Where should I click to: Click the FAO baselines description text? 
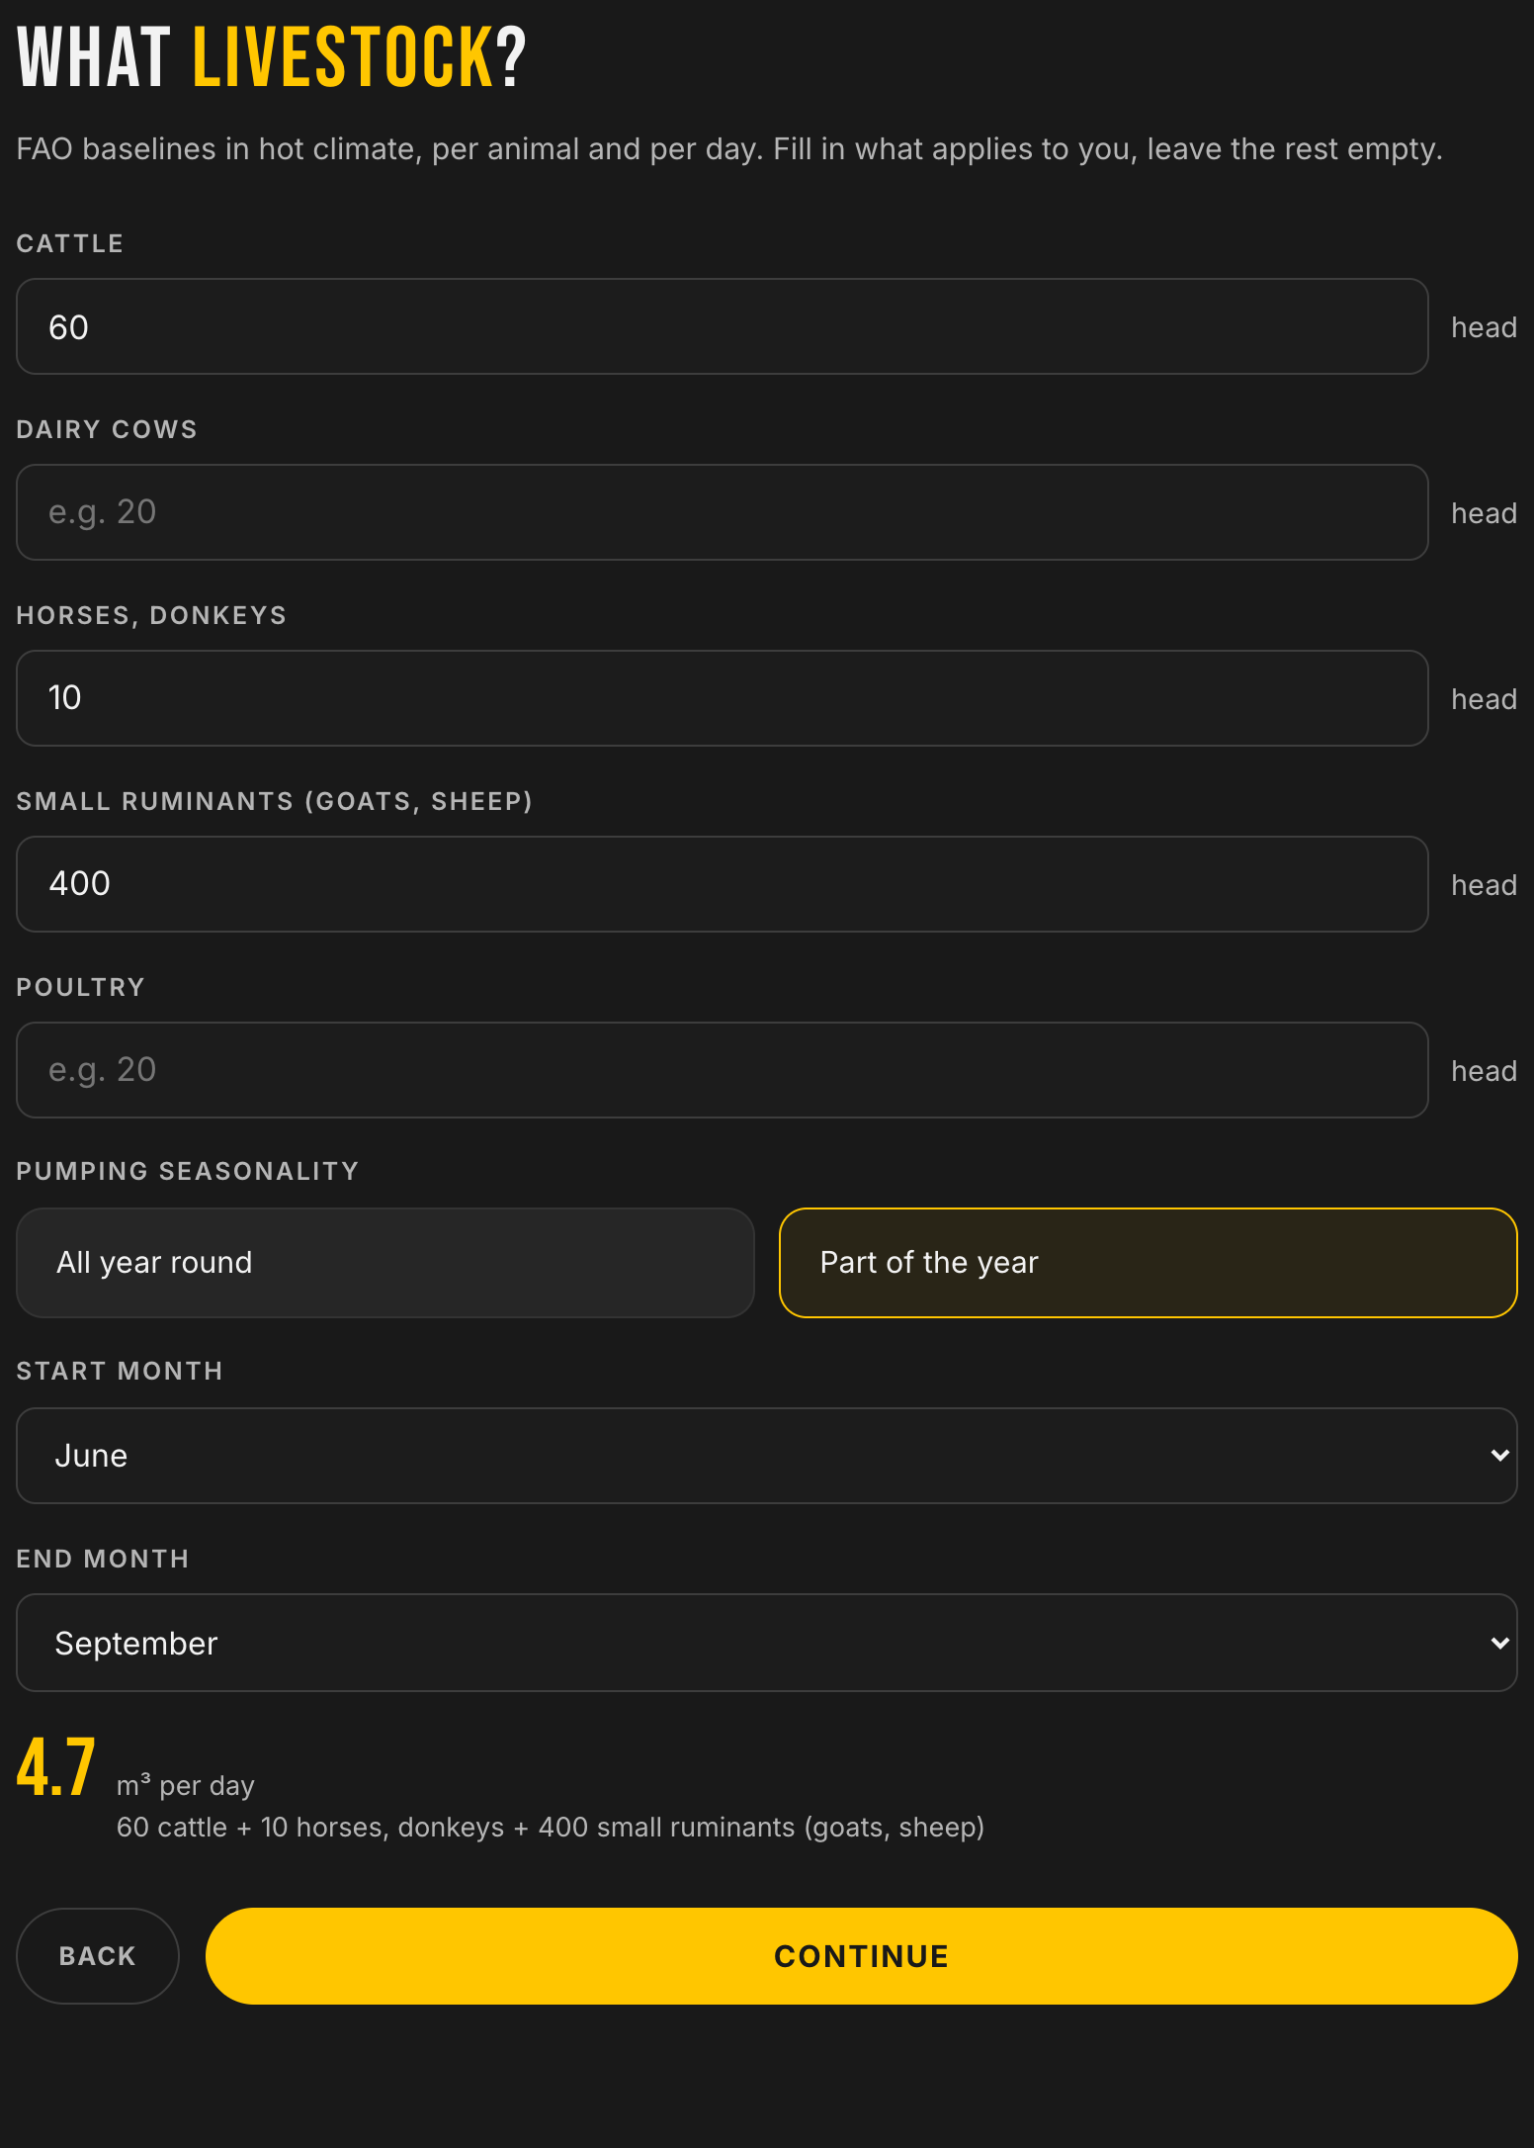[729, 149]
